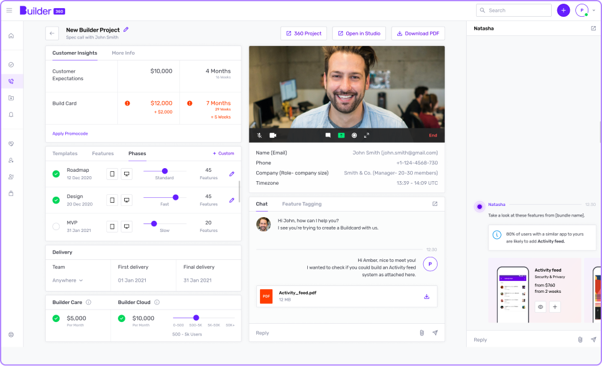This screenshot has height=366, width=602.
Task: Click the purple plus add button
Action: click(x=564, y=11)
